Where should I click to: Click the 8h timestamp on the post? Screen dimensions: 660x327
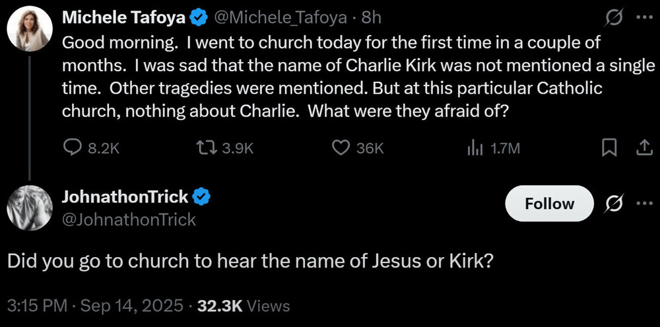[x=372, y=18]
